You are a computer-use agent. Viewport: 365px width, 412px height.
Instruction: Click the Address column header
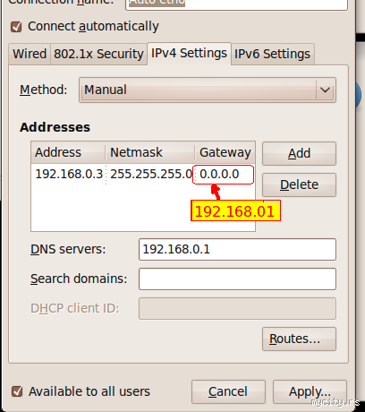tap(68, 152)
